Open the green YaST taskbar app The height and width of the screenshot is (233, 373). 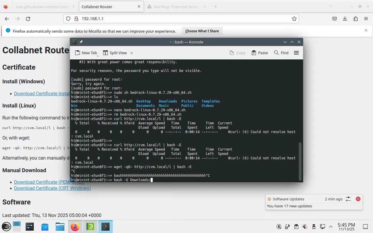(x=90, y=227)
